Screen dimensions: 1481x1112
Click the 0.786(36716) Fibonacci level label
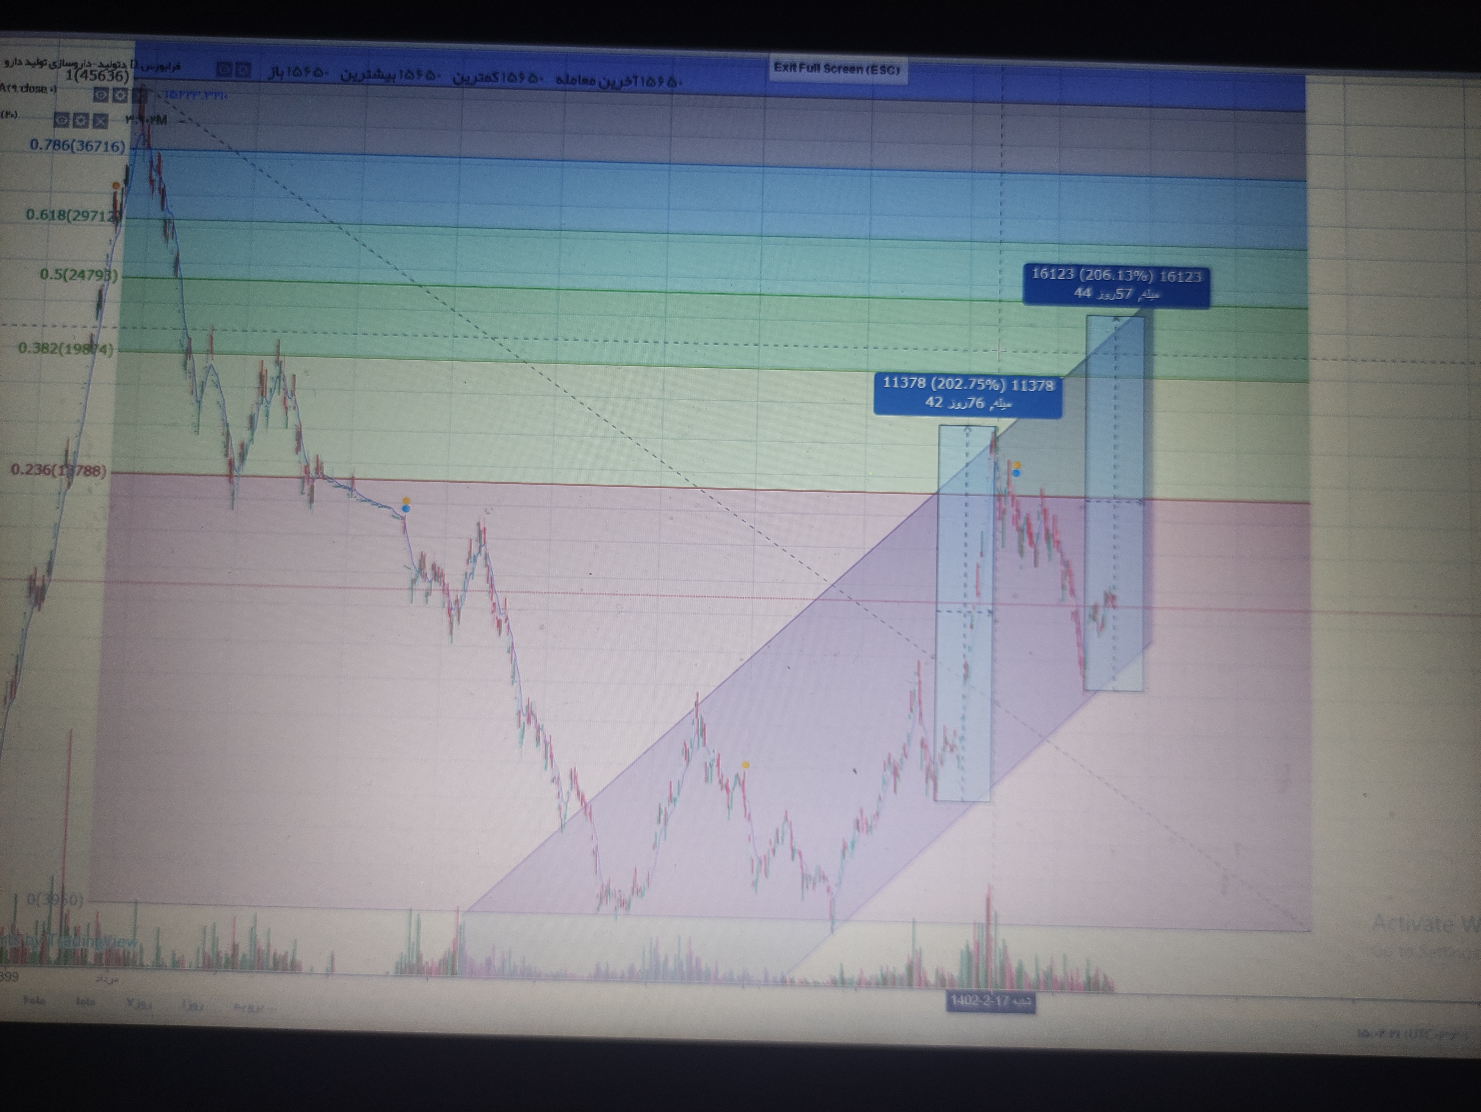pyautogui.click(x=77, y=145)
